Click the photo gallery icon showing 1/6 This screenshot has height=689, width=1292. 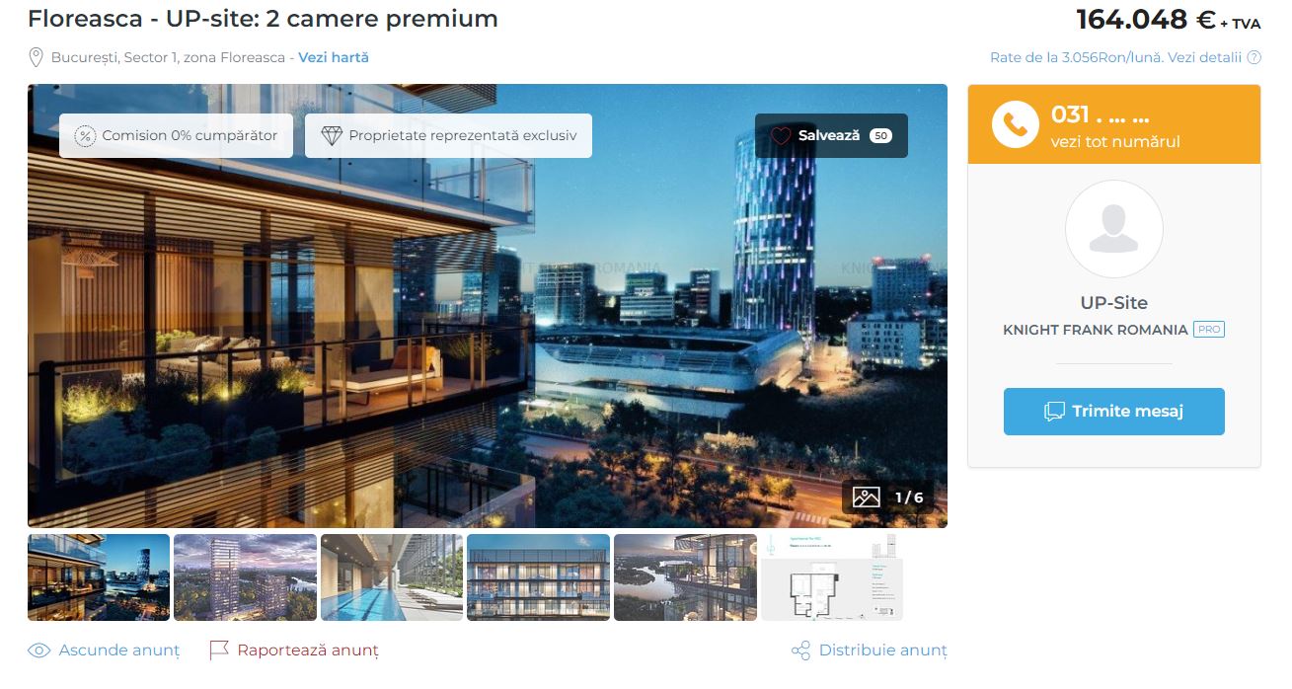(866, 498)
